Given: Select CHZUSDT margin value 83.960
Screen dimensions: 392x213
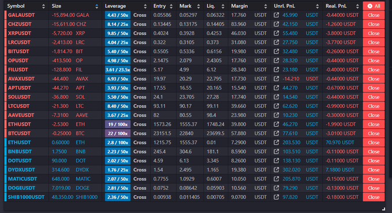Looking at the screenshot, I should tap(239, 24).
